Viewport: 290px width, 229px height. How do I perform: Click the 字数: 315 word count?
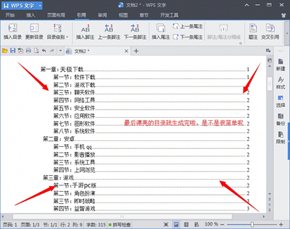click(96, 224)
